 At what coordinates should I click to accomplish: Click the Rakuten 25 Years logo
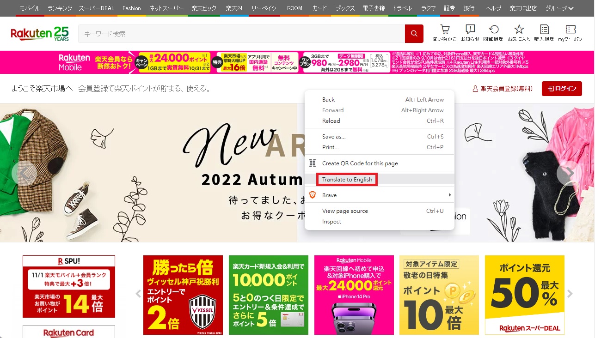click(39, 33)
